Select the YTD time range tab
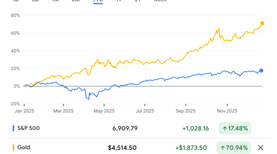The width and height of the screenshot is (277, 154). coord(98,1)
